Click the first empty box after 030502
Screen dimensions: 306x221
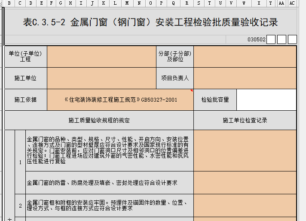click(x=271, y=40)
